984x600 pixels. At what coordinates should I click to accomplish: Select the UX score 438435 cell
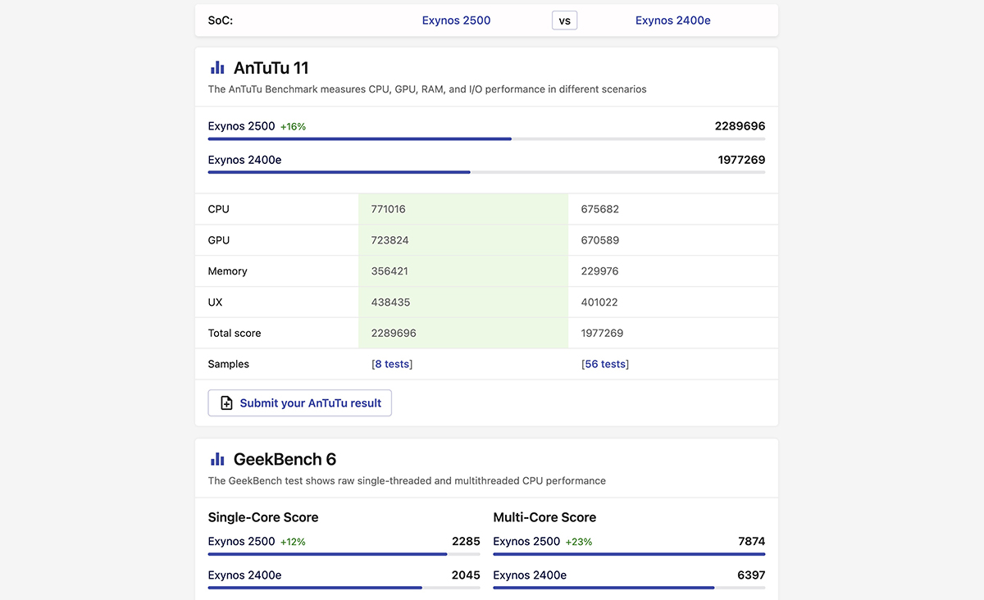tap(463, 302)
